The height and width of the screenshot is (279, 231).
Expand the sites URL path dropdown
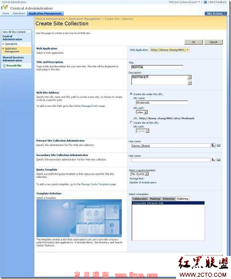point(142,112)
